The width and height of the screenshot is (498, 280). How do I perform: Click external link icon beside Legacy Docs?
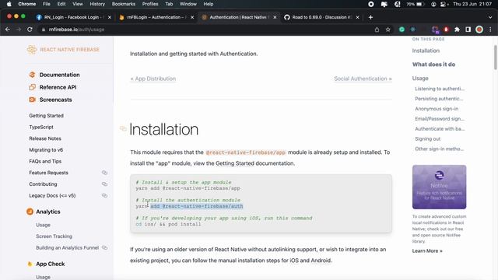click(x=104, y=195)
